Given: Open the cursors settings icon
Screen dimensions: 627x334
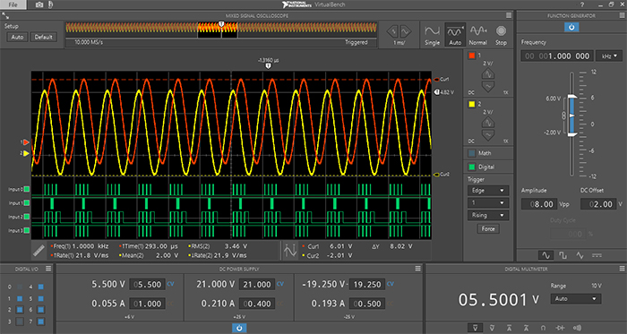Looking at the screenshot, I should [x=290, y=251].
